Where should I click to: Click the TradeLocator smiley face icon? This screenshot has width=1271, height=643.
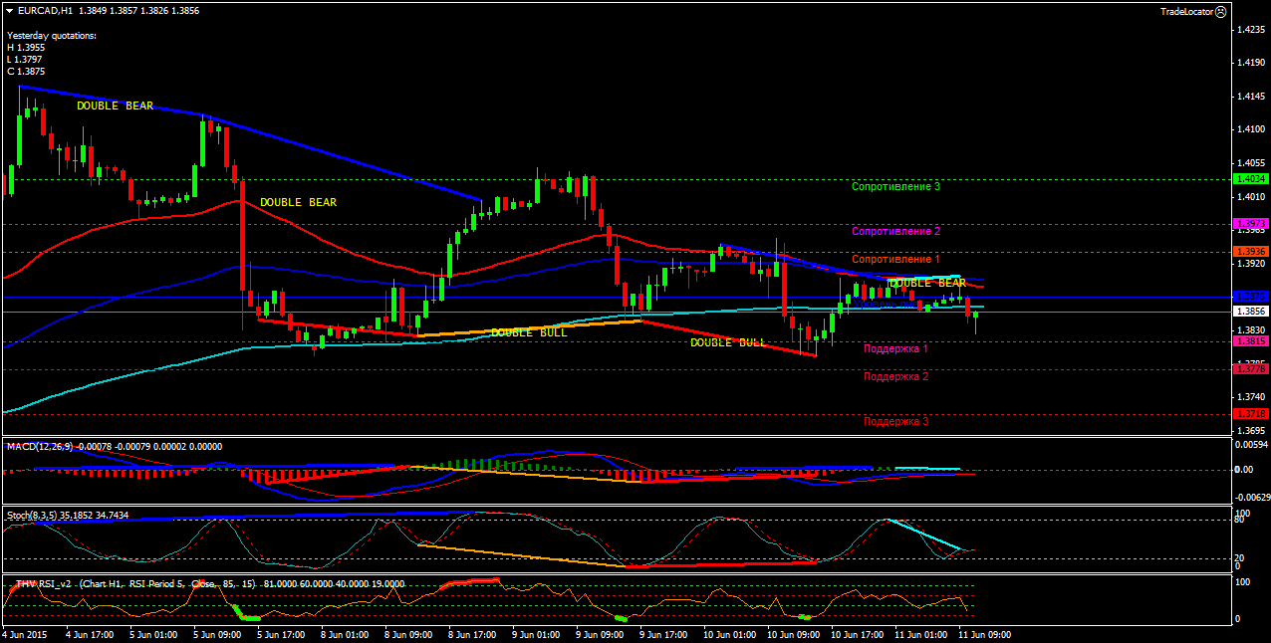(1220, 11)
